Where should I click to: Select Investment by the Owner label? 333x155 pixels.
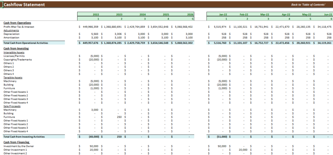(19, 146)
